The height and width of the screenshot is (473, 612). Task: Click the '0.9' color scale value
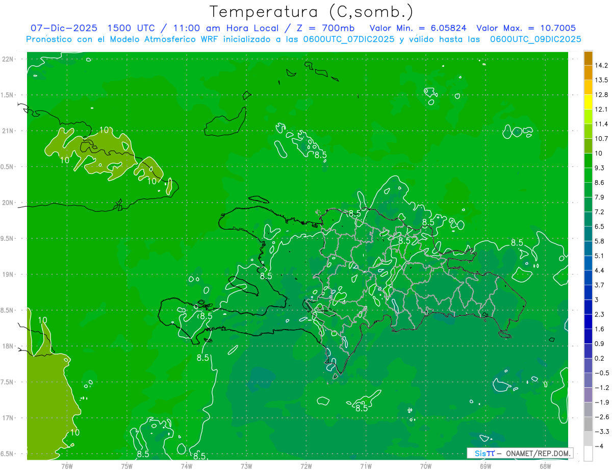pos(600,343)
